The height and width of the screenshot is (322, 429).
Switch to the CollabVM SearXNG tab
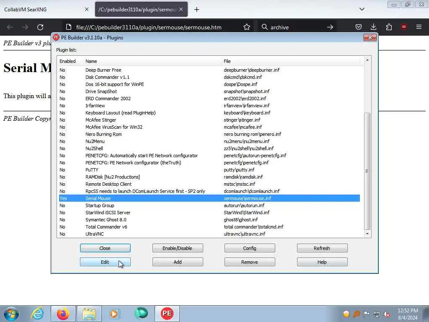(46, 9)
